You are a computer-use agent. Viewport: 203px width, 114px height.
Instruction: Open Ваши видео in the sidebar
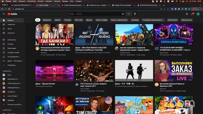12,48
